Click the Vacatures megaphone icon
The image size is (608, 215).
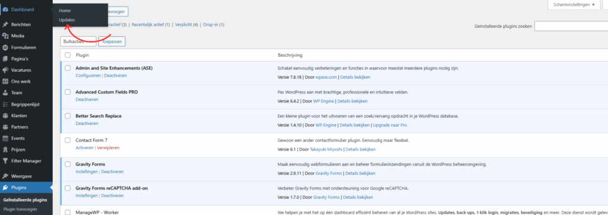(x=5, y=70)
